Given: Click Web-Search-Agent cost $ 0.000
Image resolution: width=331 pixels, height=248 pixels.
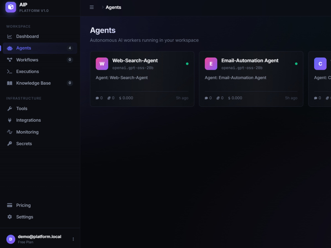Looking at the screenshot, I should click(126, 98).
